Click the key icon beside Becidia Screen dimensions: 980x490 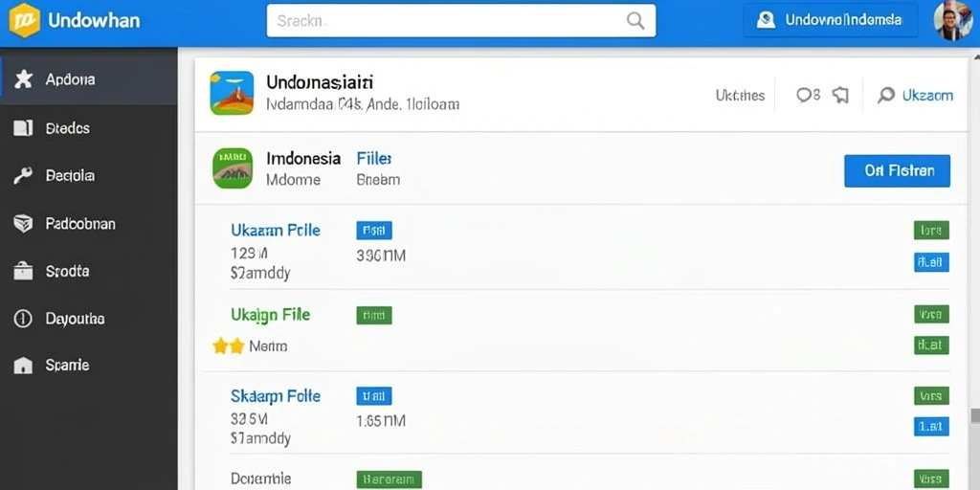coord(23,176)
